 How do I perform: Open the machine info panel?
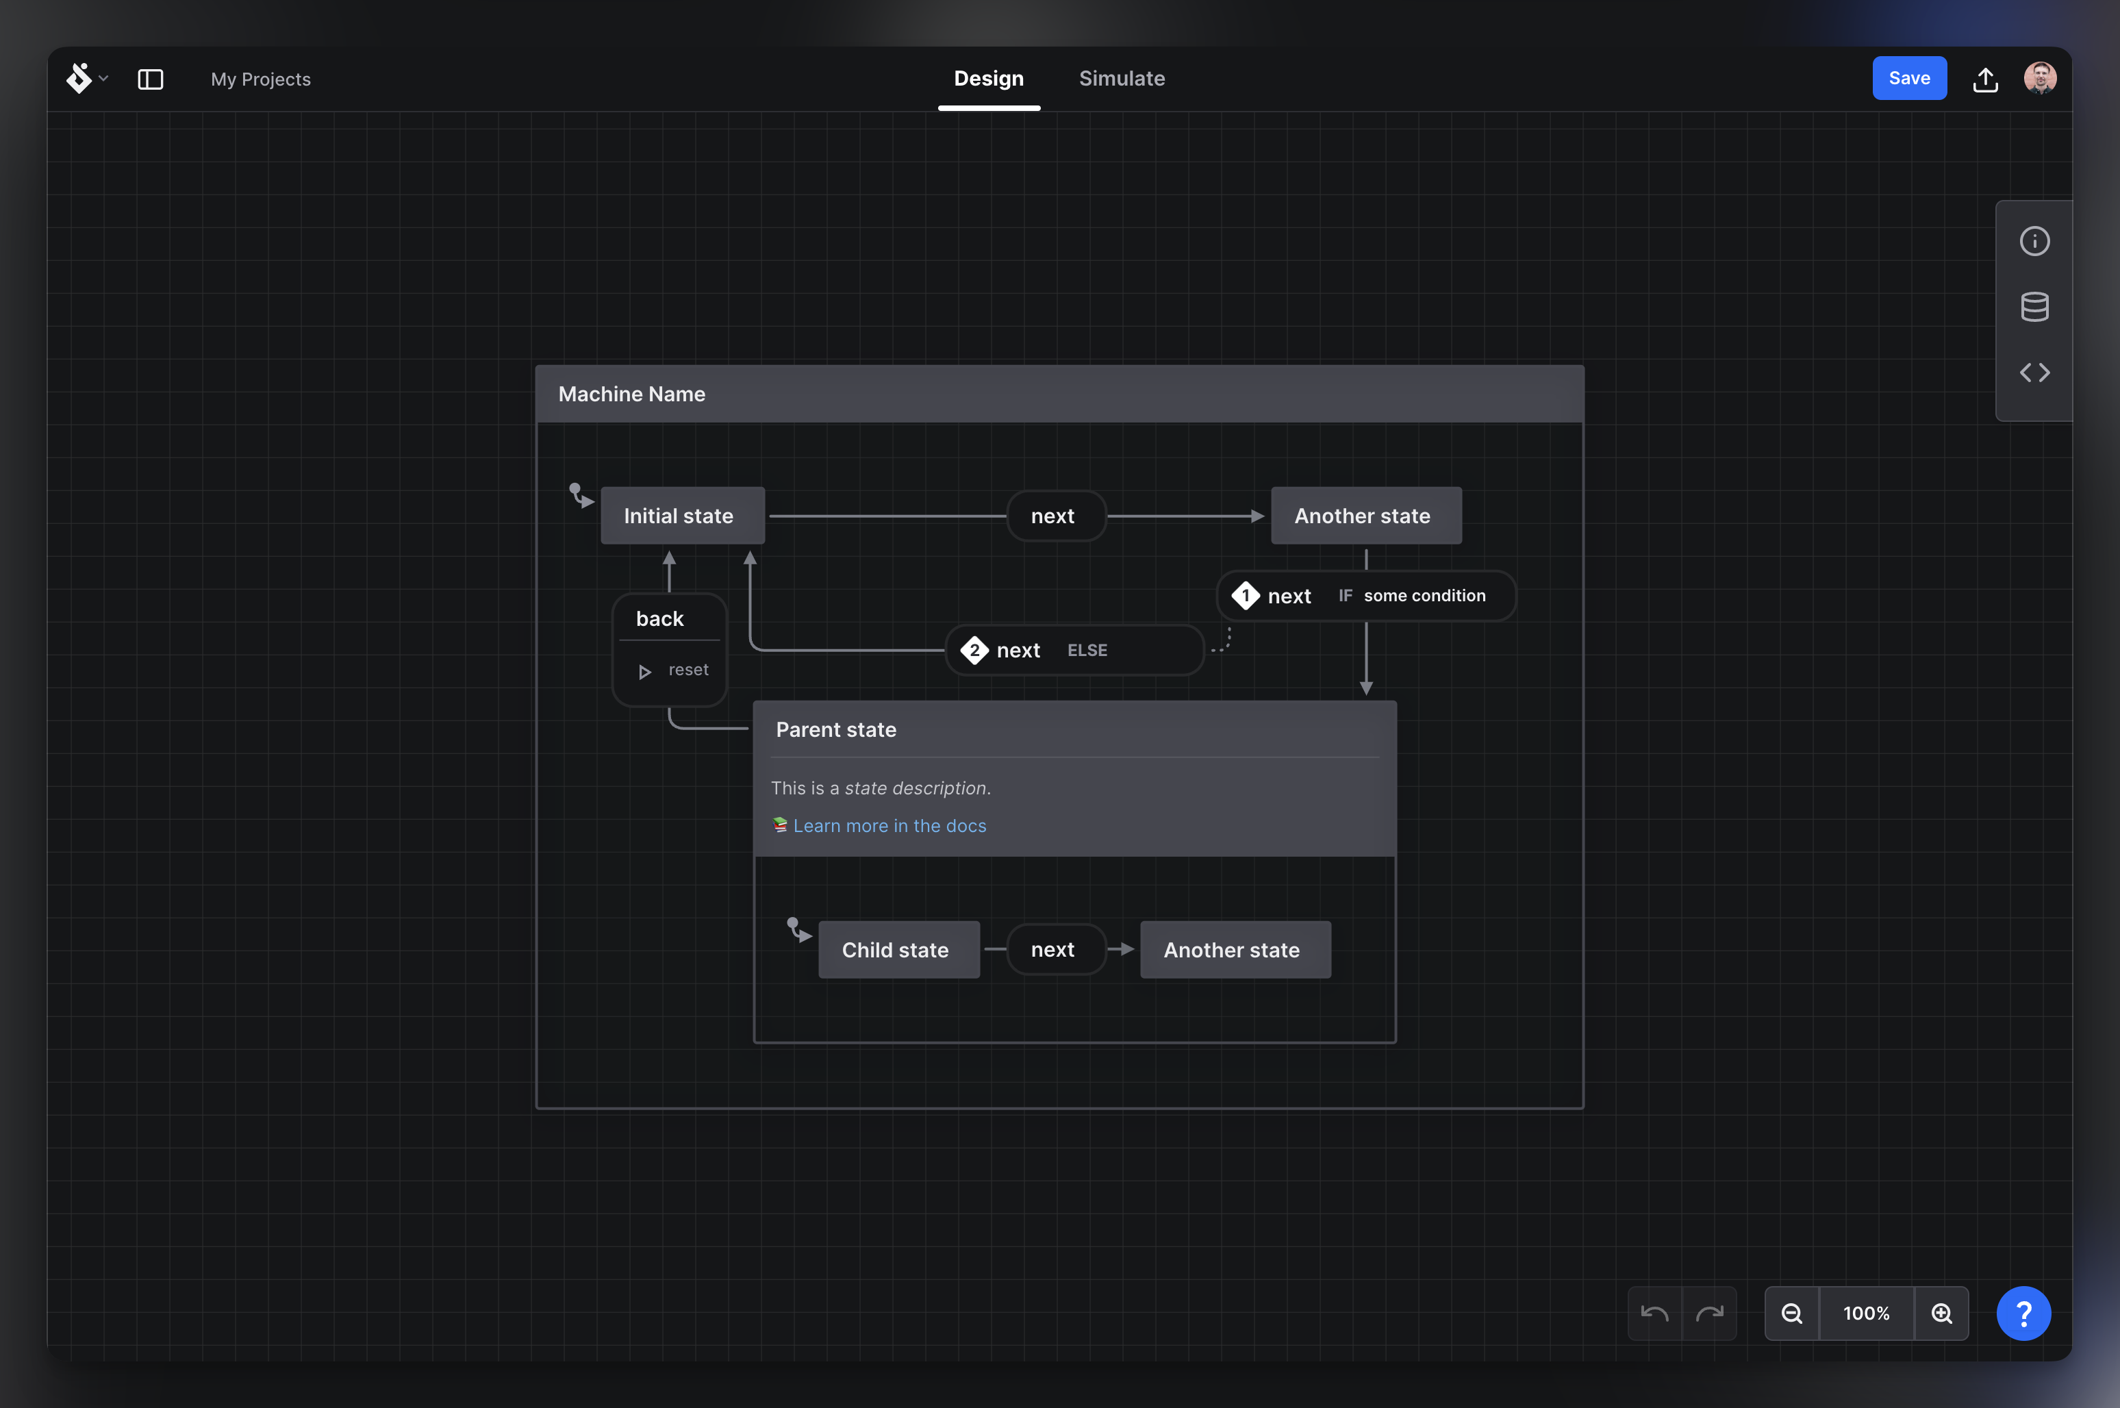pos(2034,240)
